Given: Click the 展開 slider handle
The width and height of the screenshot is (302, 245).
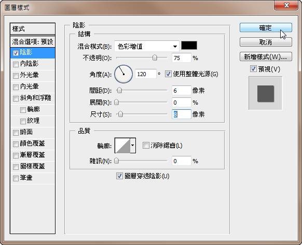Looking at the screenshot, I should (116, 102).
